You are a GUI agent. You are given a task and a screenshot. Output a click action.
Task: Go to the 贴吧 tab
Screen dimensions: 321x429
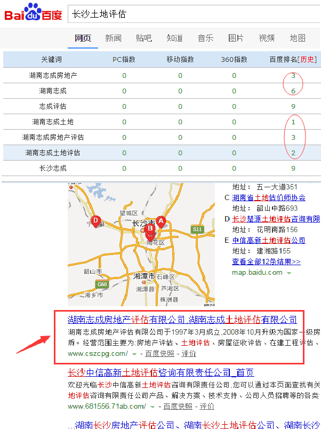[x=144, y=38]
